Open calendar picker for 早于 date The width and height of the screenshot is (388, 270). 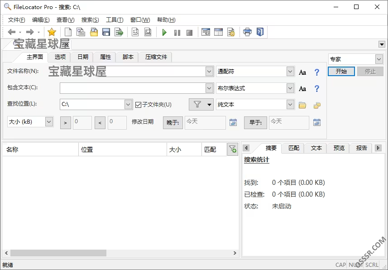click(317, 122)
